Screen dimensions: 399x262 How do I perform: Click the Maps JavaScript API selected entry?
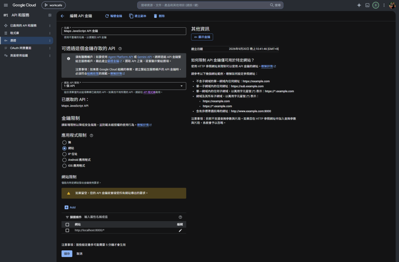click(x=75, y=106)
